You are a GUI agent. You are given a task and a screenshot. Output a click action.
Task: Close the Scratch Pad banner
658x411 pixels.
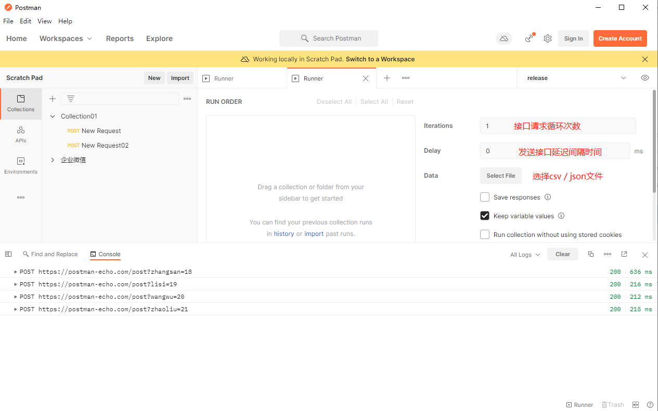point(645,59)
